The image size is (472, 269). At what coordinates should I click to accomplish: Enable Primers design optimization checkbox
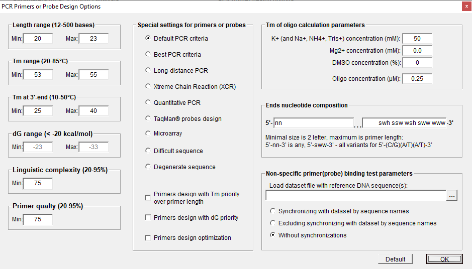click(x=148, y=238)
